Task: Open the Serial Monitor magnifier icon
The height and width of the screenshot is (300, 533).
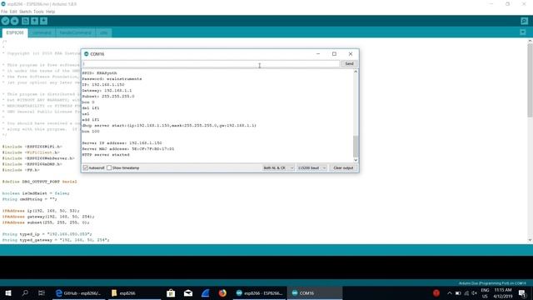Action: 524,21
